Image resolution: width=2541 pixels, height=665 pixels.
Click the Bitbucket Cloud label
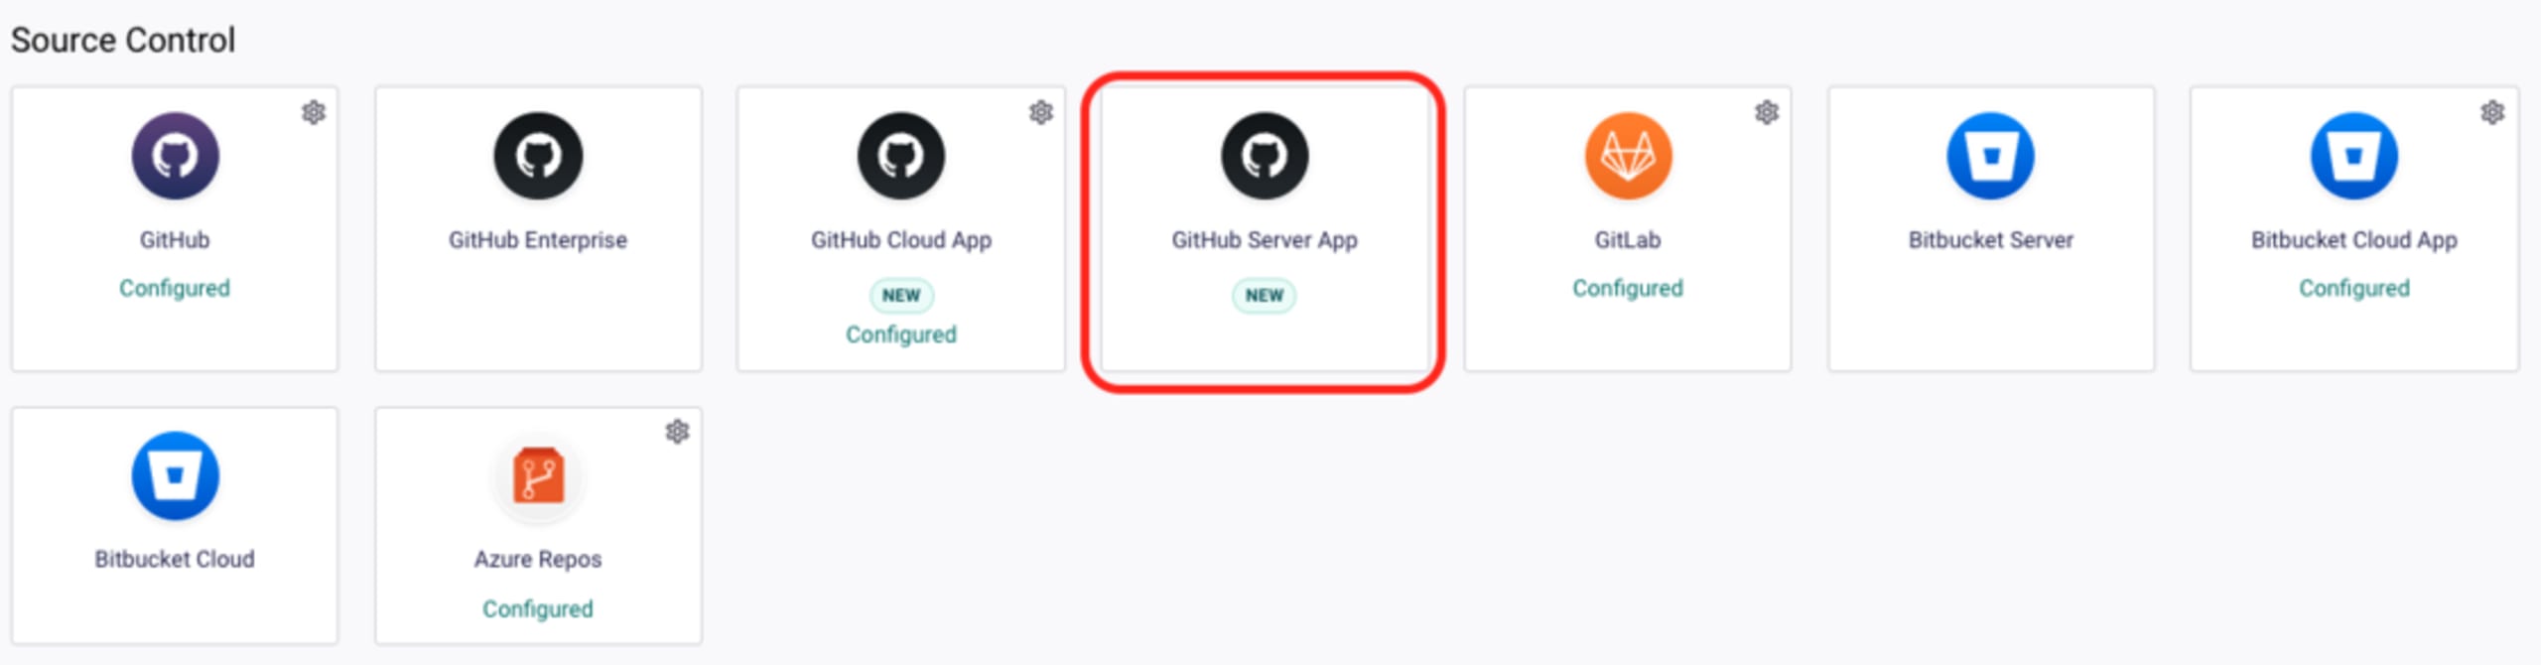[175, 560]
